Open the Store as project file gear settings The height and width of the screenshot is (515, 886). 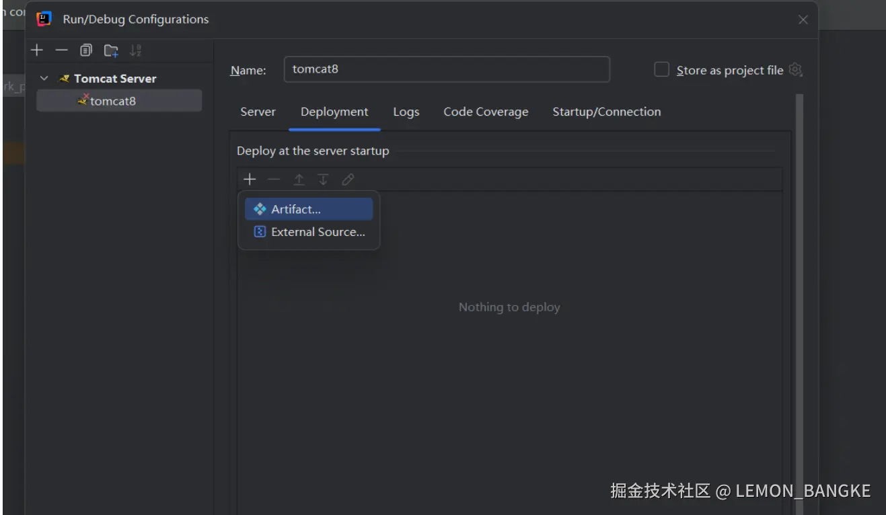point(796,70)
